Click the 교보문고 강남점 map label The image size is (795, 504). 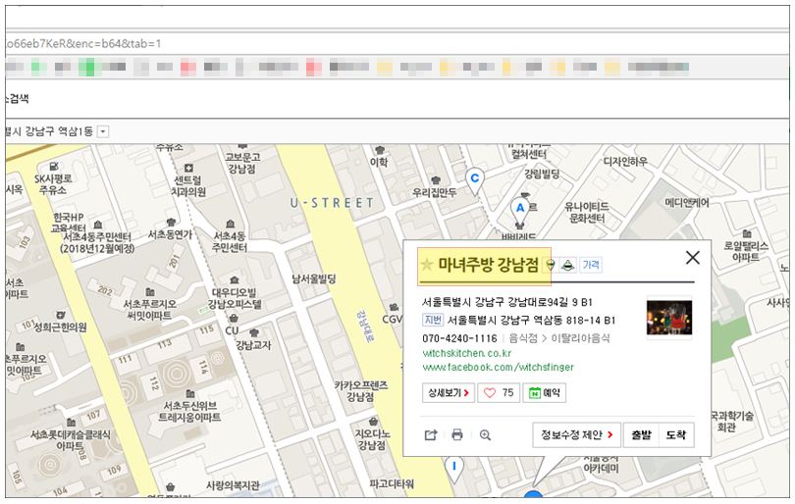242,163
